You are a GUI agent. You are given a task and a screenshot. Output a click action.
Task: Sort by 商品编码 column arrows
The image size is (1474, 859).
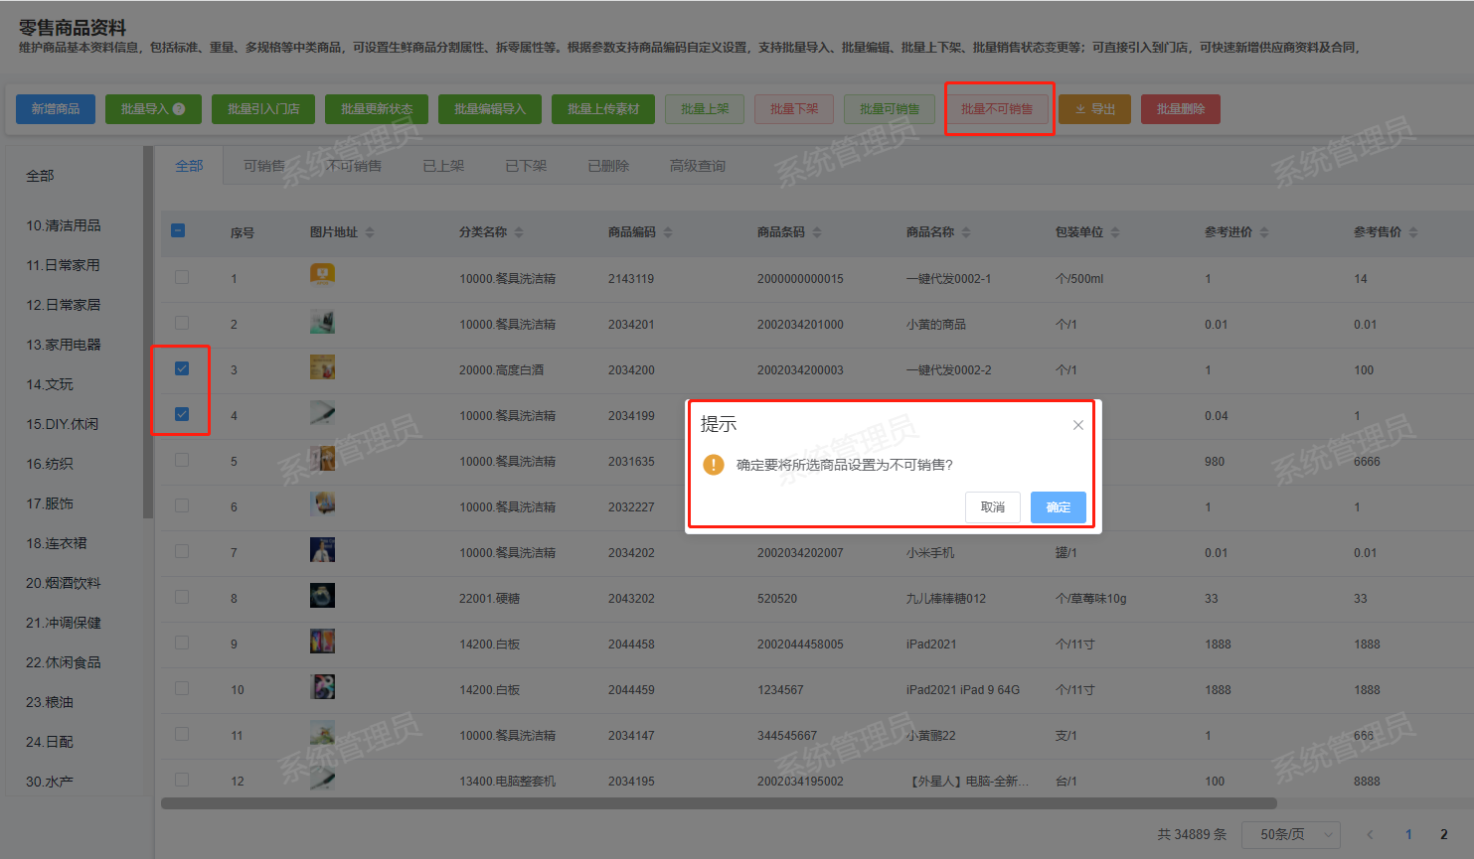coord(668,232)
